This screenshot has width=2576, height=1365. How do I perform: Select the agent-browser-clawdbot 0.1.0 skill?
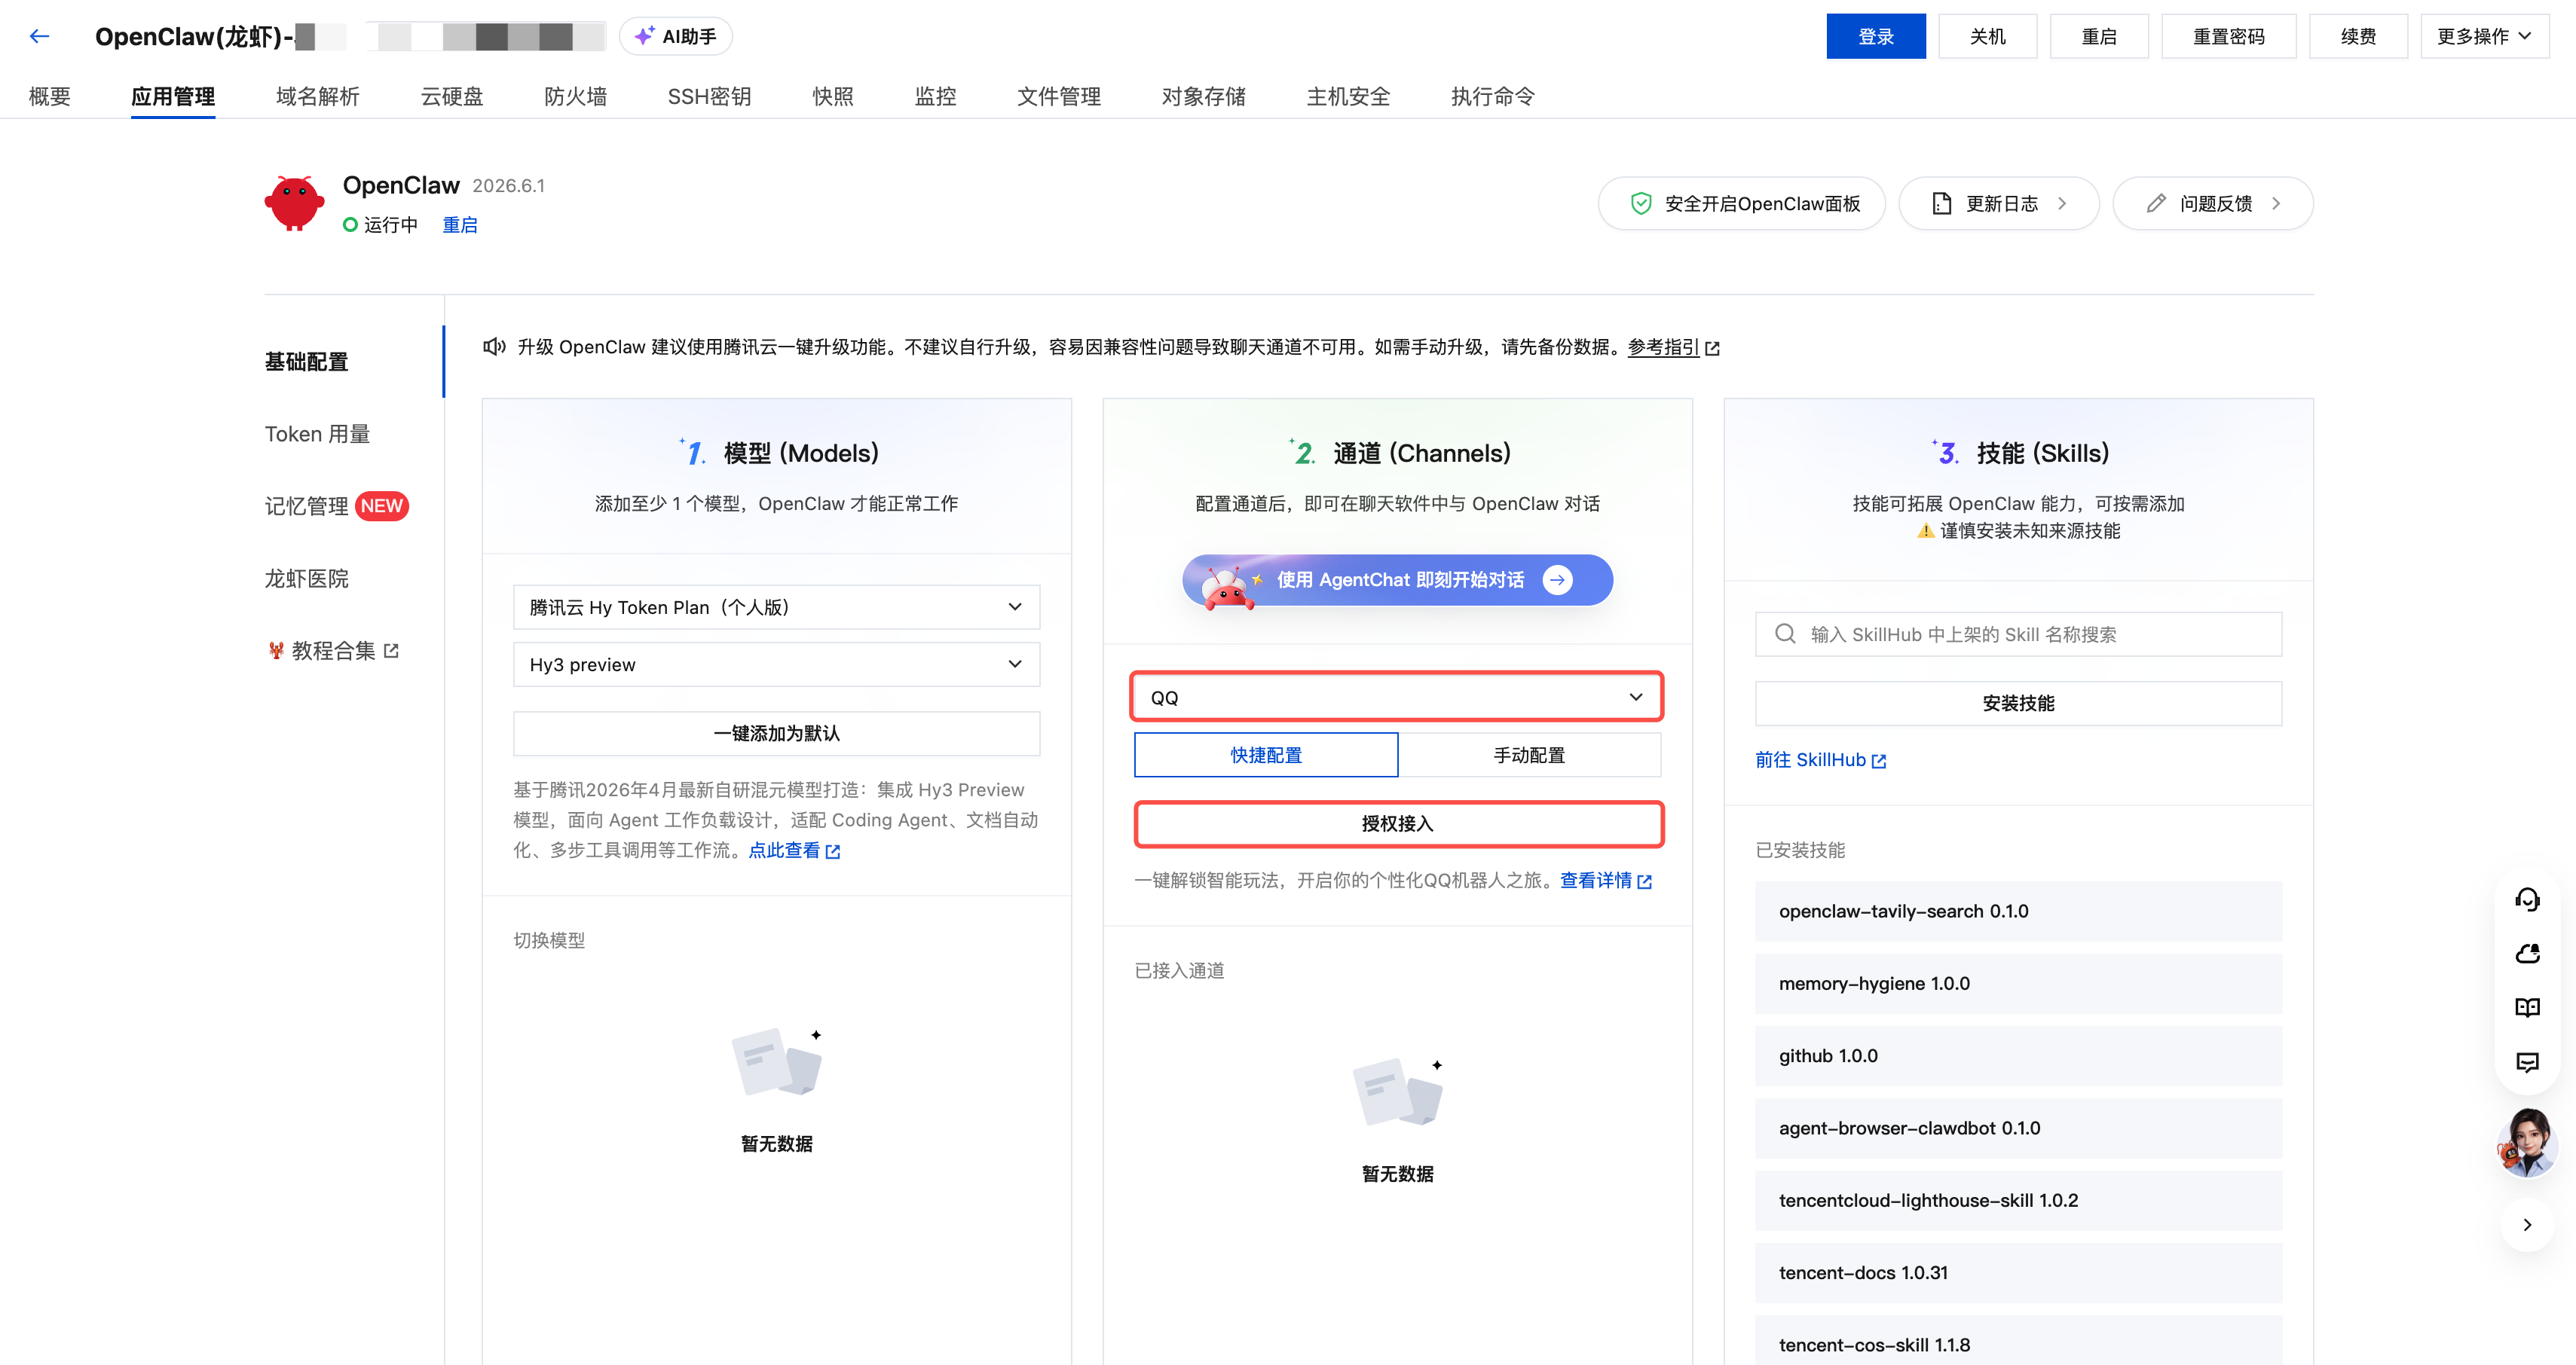click(2018, 1128)
